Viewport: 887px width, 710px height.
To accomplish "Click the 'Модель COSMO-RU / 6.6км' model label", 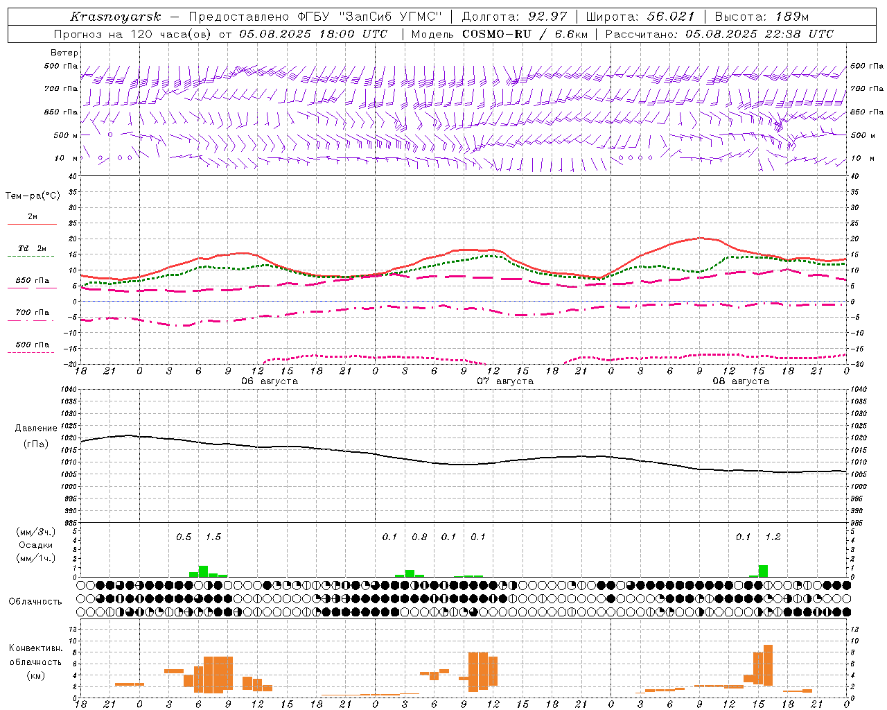I will tap(500, 34).
